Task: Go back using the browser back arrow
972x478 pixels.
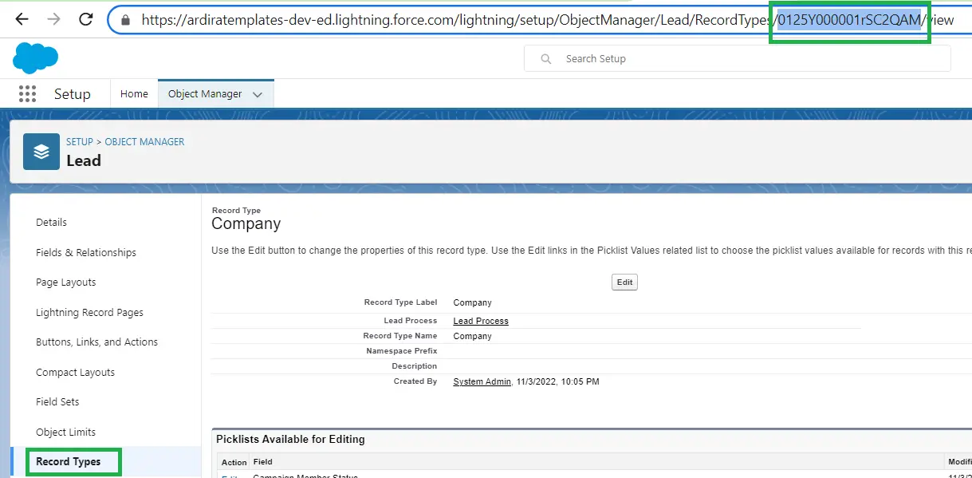Action: point(20,19)
